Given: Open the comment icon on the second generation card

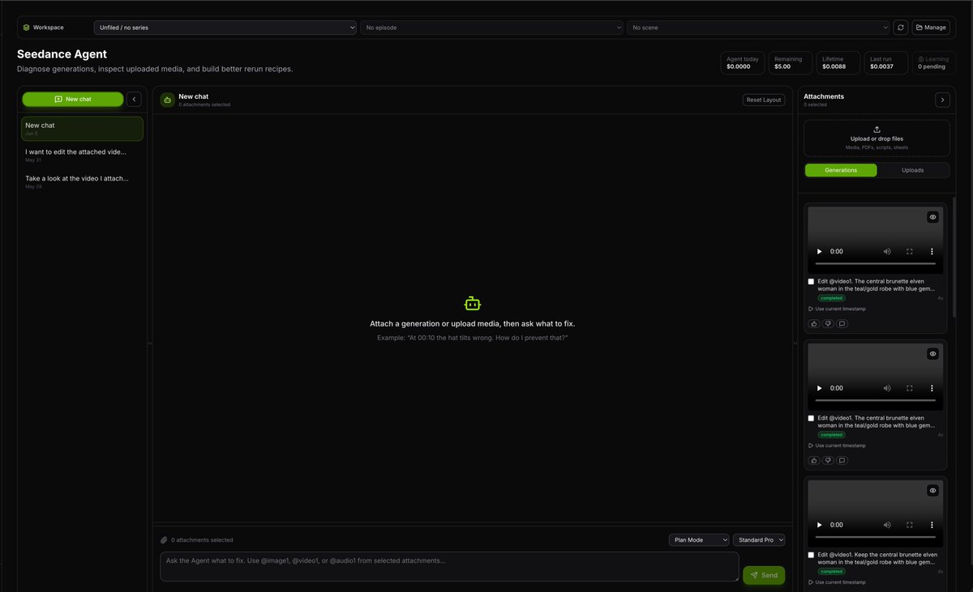Looking at the screenshot, I should pos(842,460).
